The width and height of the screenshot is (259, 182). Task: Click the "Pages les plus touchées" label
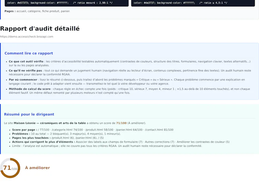(x=31, y=138)
